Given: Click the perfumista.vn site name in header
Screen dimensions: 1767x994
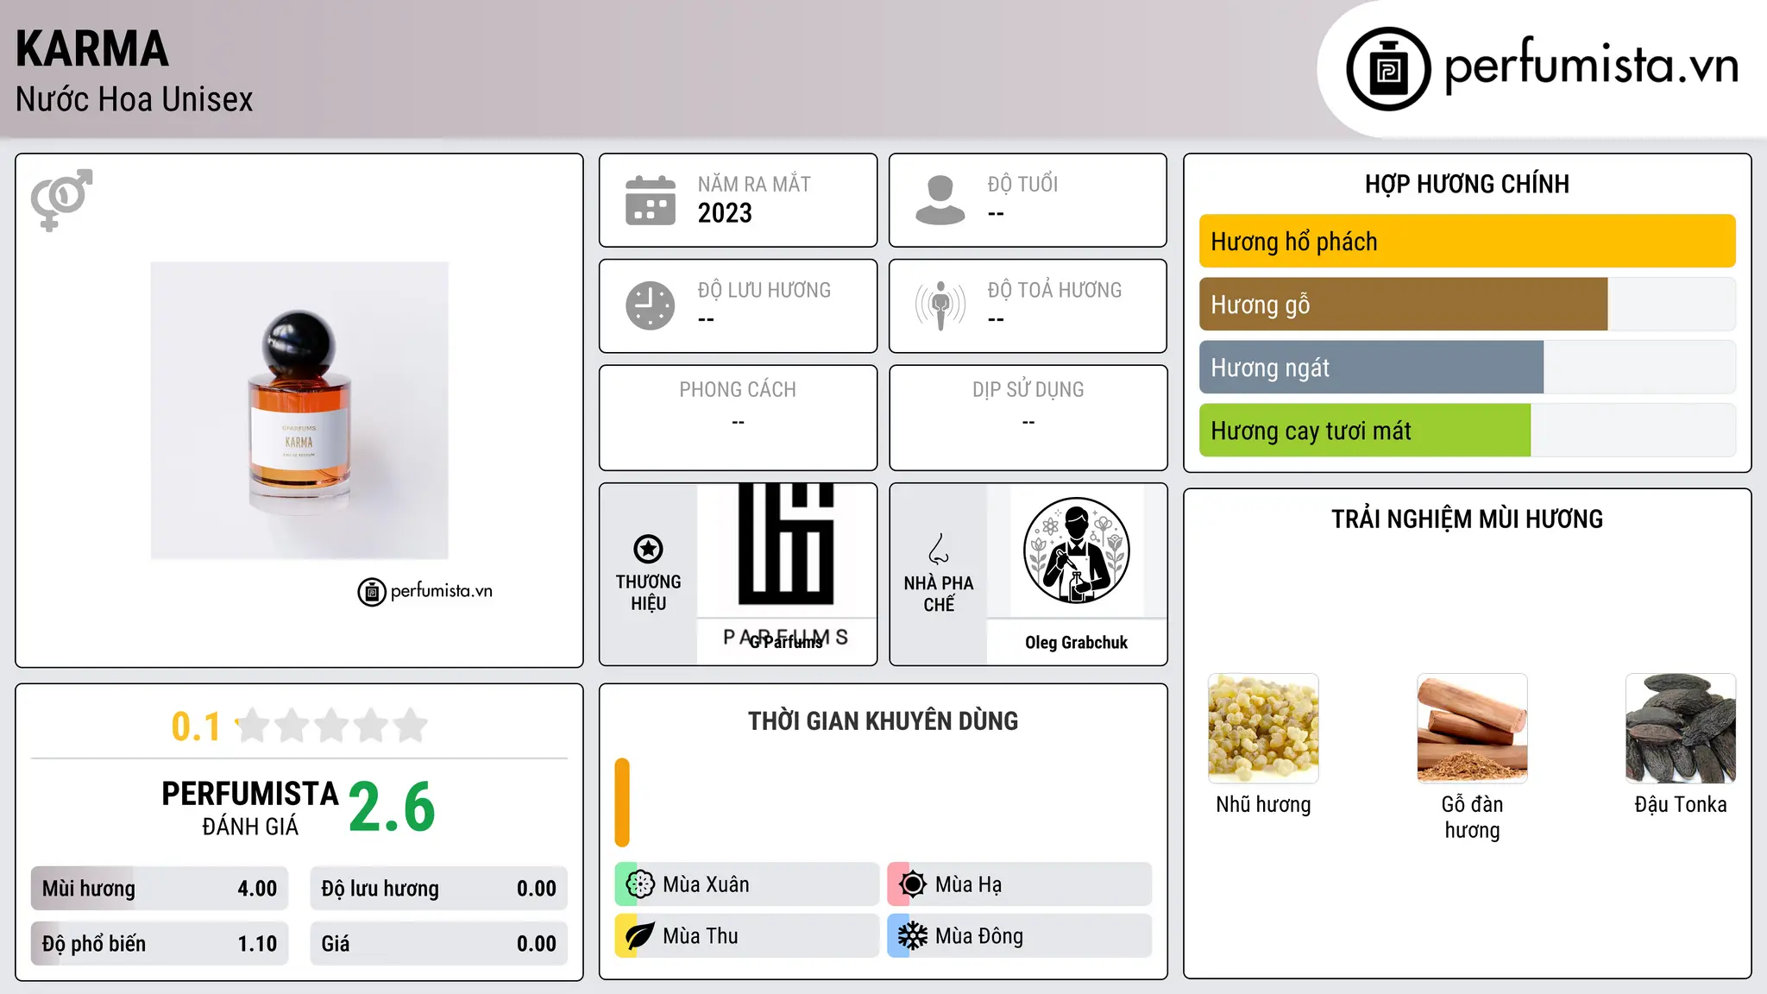Looking at the screenshot, I should click(1592, 65).
